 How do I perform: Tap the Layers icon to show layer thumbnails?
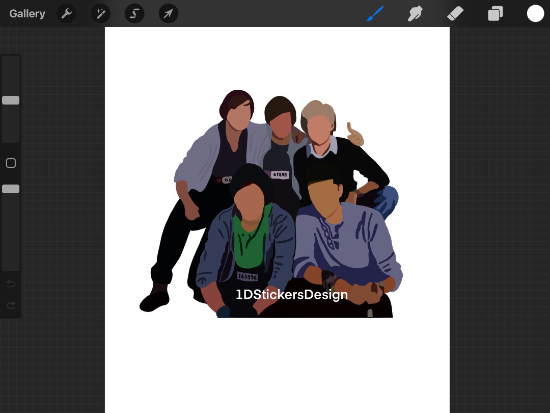[x=496, y=13]
